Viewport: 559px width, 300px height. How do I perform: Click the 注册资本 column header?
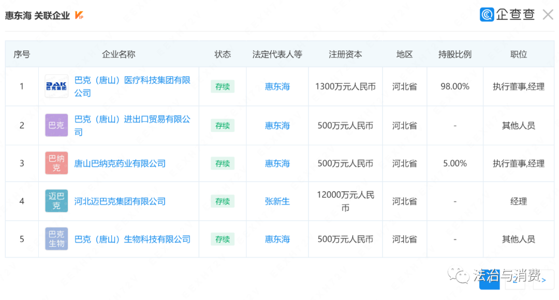(x=345, y=54)
